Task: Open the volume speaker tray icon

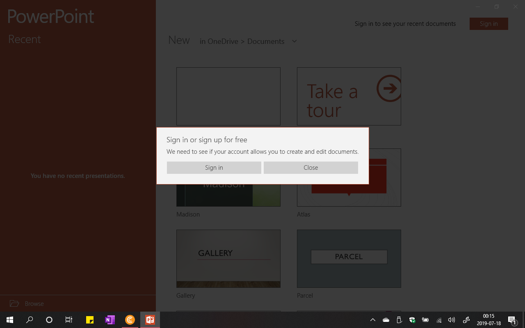Action: coord(452,320)
